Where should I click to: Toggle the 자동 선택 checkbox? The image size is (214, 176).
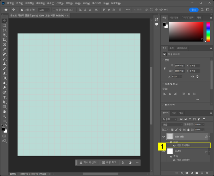[x=22, y=10]
